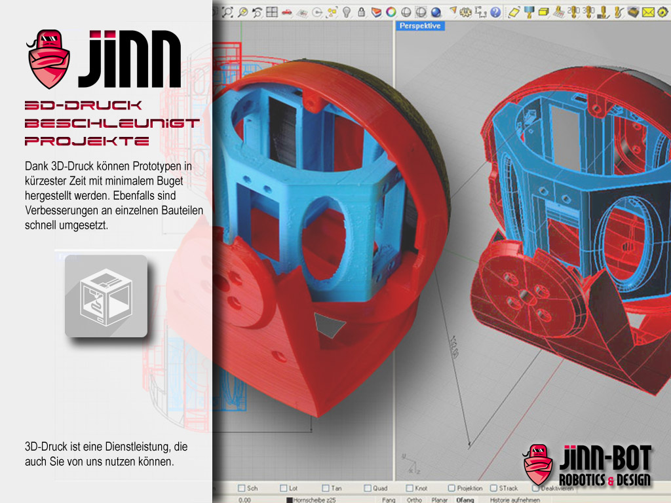Click the four-viewport layout icon

click(272, 12)
